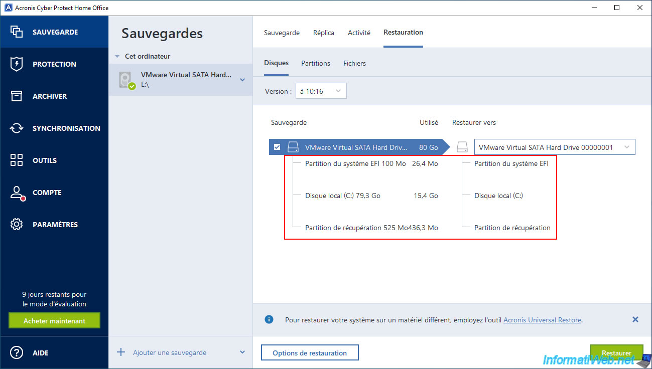Select the VMware Virtual SATA Hard backup entry

click(x=181, y=80)
